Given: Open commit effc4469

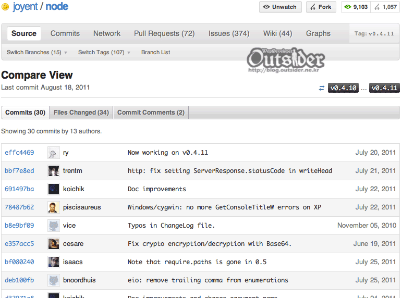Looking at the screenshot, I should coord(19,153).
